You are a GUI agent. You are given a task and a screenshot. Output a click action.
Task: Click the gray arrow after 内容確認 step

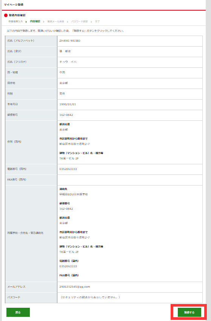point(44,22)
